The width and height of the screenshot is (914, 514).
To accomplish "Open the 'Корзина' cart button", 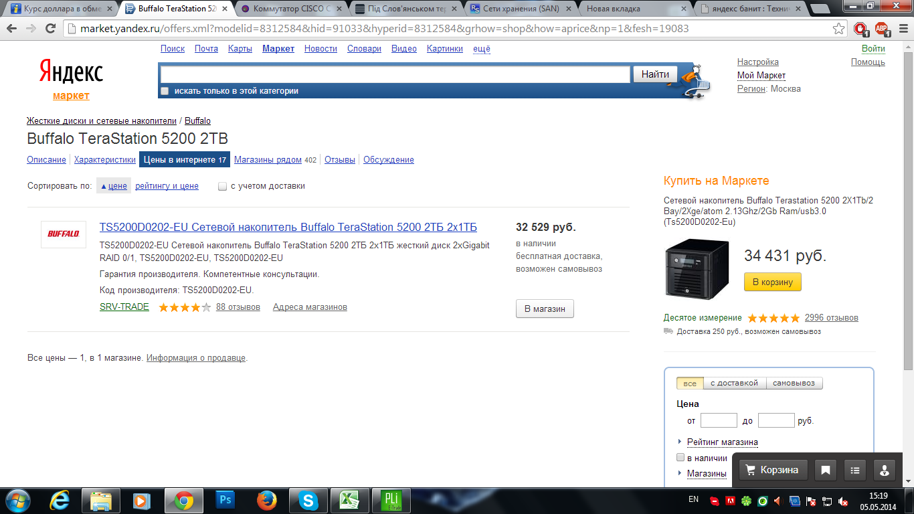I will (773, 470).
